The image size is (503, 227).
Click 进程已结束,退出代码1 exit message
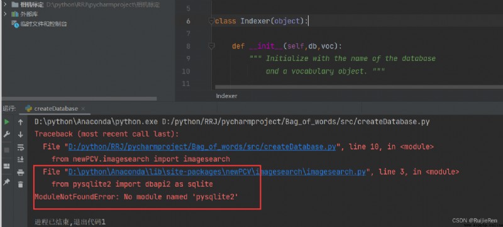[x=70, y=222]
